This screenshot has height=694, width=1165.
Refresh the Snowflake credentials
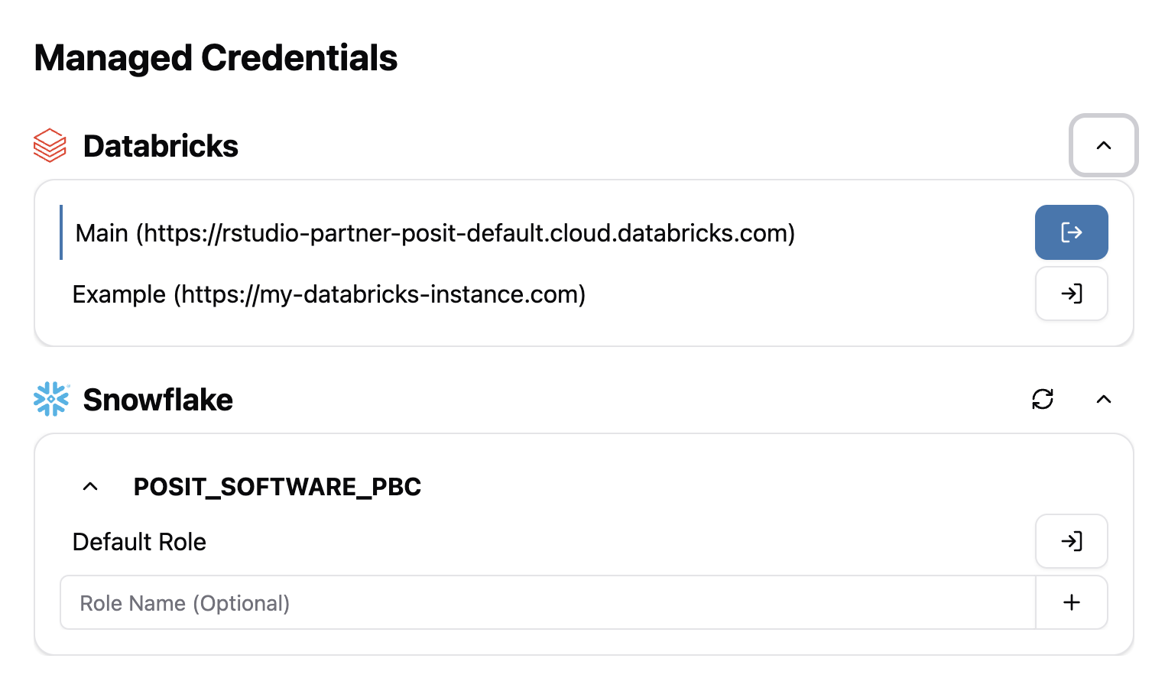(1043, 399)
